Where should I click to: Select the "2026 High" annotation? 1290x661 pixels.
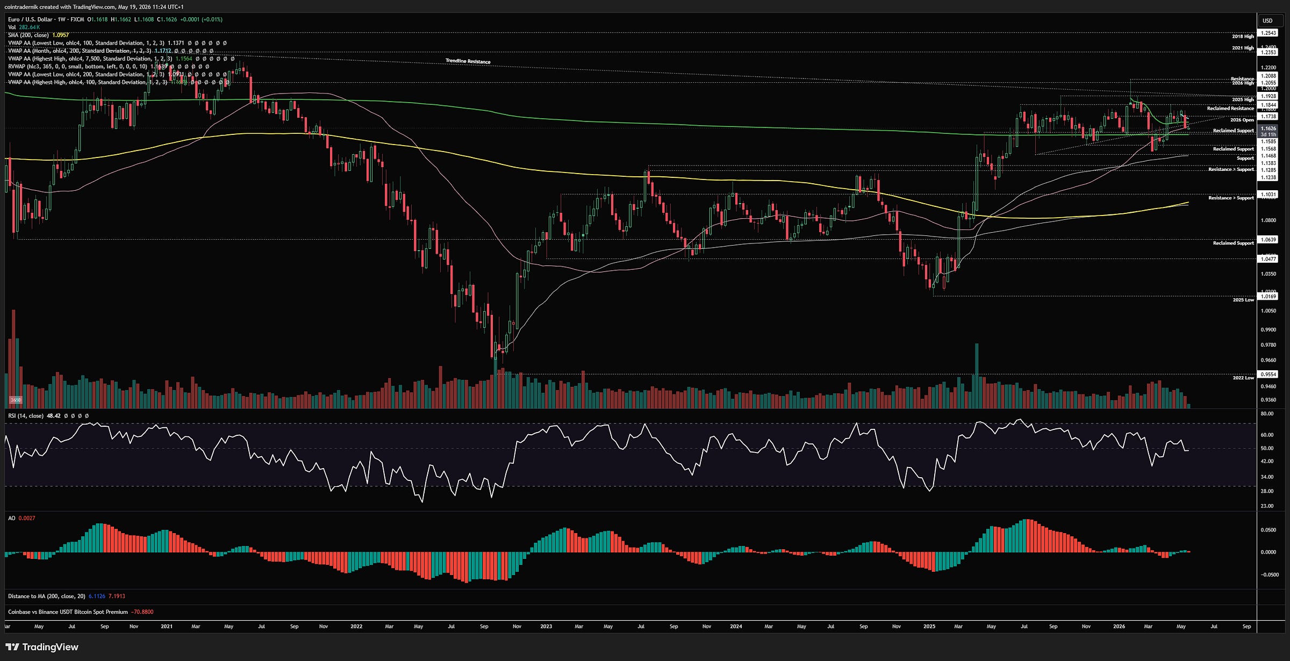coord(1243,83)
